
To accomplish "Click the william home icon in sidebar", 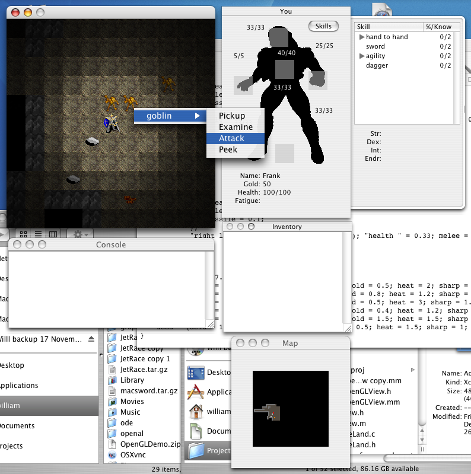I will click(196, 411).
